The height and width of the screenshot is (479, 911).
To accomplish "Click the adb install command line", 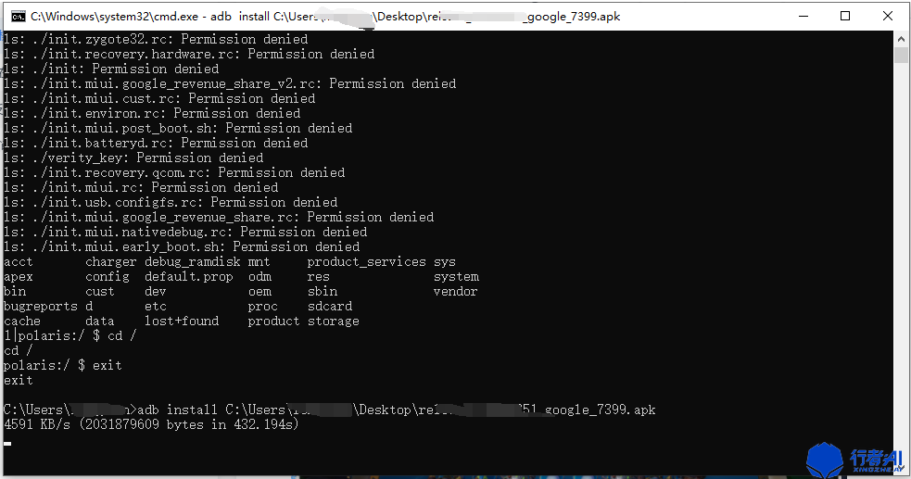I will [x=329, y=410].
